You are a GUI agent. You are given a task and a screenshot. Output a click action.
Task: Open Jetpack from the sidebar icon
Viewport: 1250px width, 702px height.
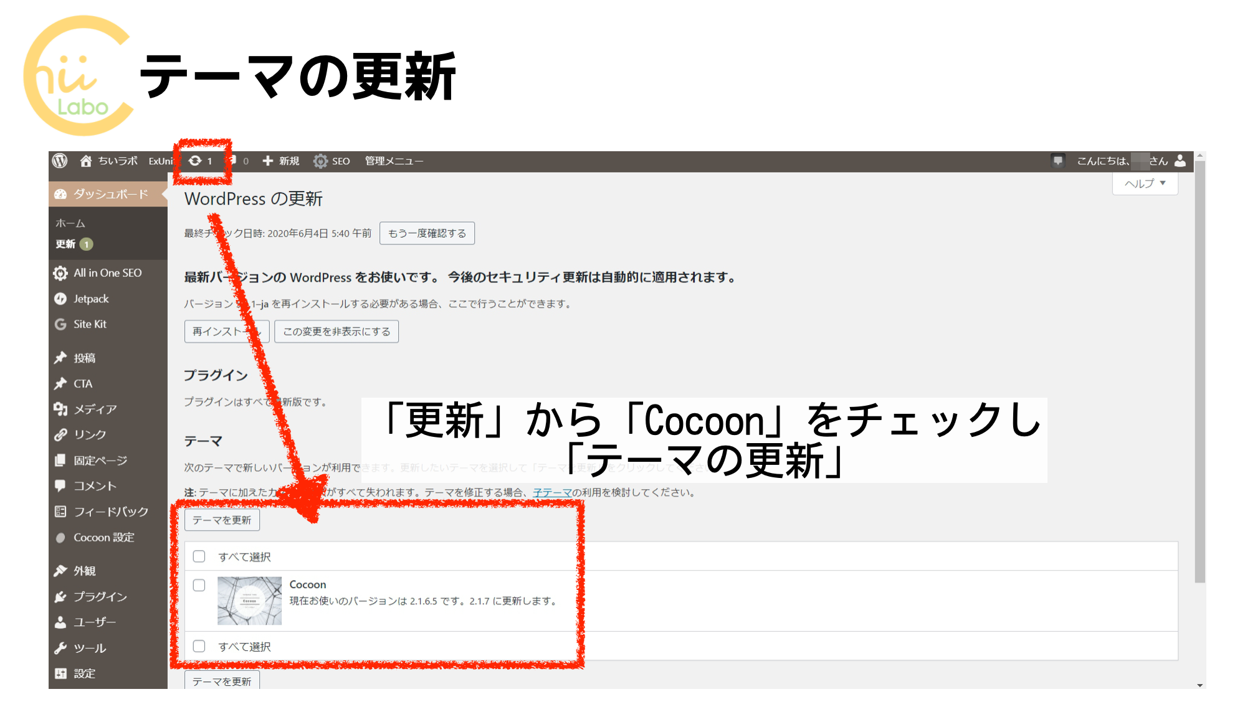click(60, 299)
